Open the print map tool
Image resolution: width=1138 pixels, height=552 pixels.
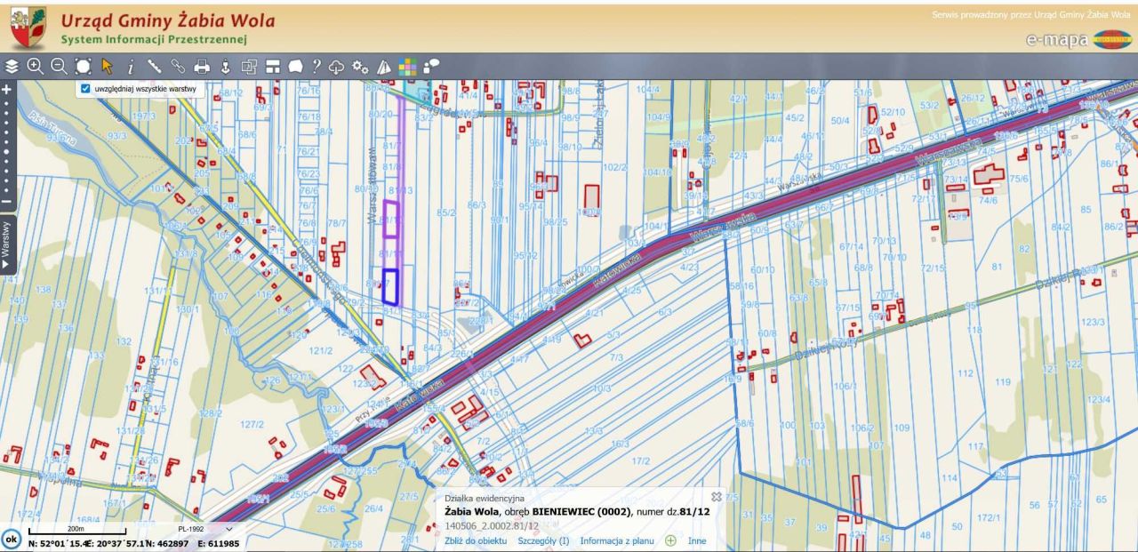(x=202, y=67)
